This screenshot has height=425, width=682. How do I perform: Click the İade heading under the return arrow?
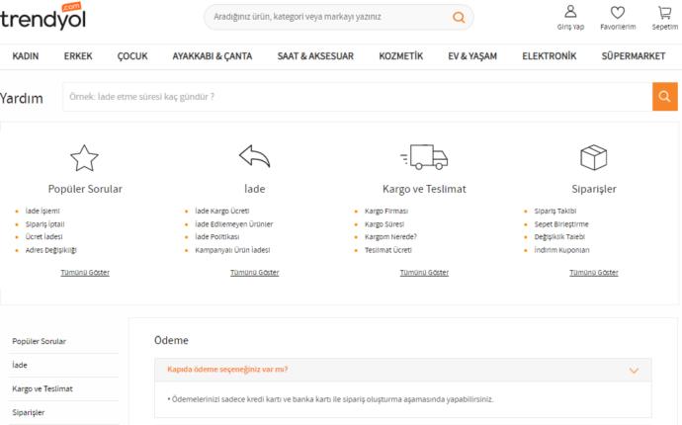[x=254, y=189]
